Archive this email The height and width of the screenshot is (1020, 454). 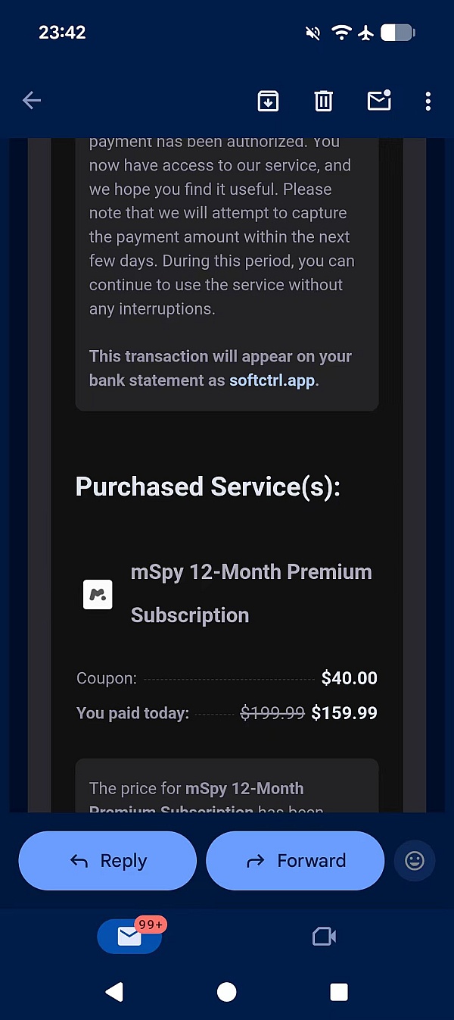coord(268,100)
